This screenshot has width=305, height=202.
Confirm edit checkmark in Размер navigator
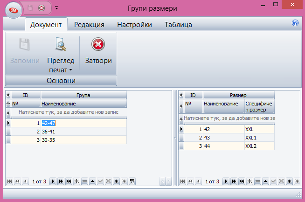pyautogui.click(x=273, y=181)
